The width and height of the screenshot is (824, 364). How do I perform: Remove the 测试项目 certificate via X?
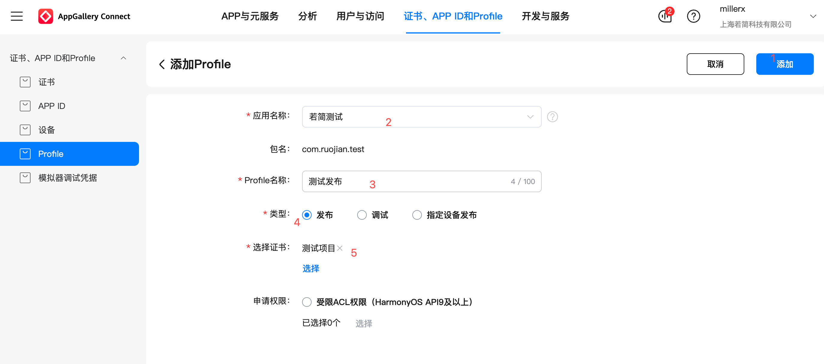pos(340,248)
